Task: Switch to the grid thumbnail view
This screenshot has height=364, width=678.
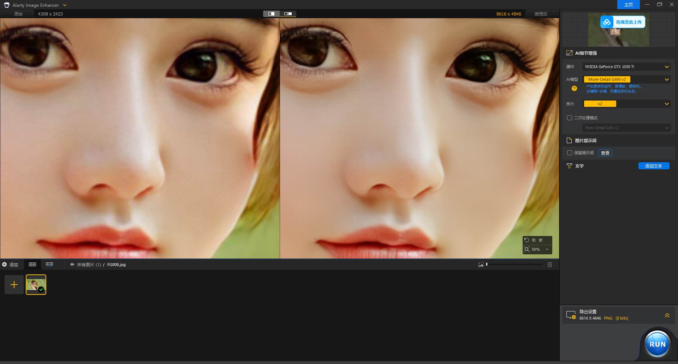Action: click(x=32, y=264)
